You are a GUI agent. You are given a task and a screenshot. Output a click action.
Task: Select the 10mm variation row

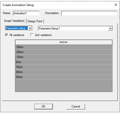pos(64,67)
